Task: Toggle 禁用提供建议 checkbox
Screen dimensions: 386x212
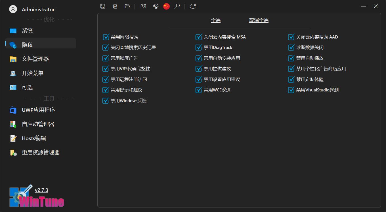Action: [199, 69]
